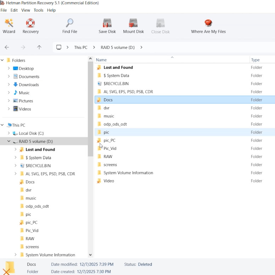Open the Tools menu
Viewport: 275px width, 275px height.
(38, 10)
